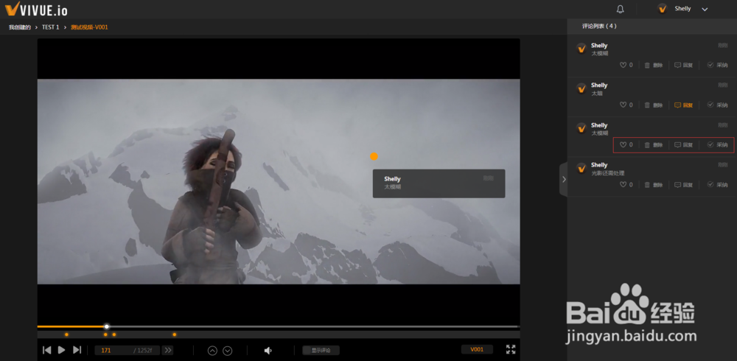Go to the TEST 1 breadcrumb
The image size is (737, 361).
(x=51, y=27)
